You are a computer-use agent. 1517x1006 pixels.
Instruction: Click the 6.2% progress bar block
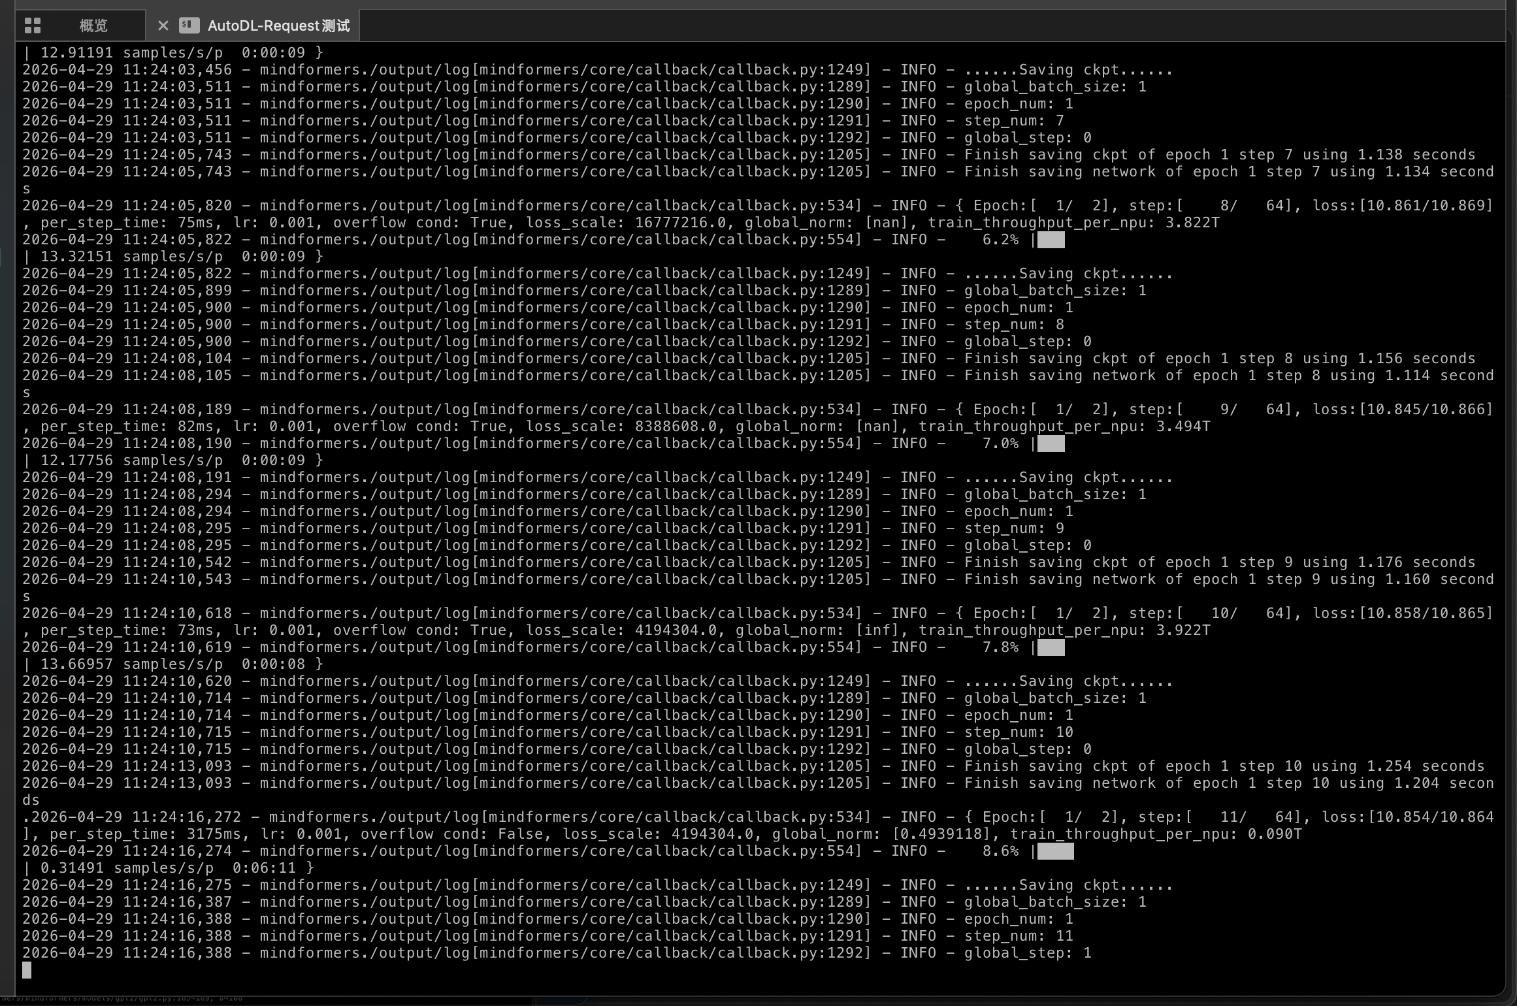point(1051,240)
